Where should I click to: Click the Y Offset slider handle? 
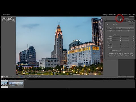(x=121, y=48)
